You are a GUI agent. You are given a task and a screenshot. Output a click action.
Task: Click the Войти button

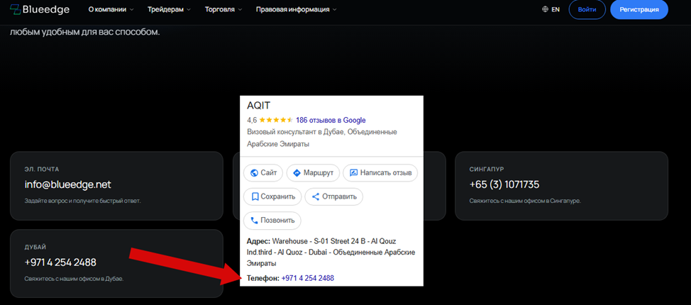click(587, 10)
